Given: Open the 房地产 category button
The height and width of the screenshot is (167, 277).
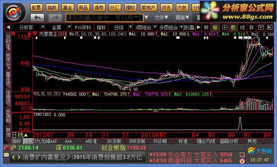Looking at the screenshot, I should click(x=148, y=8).
